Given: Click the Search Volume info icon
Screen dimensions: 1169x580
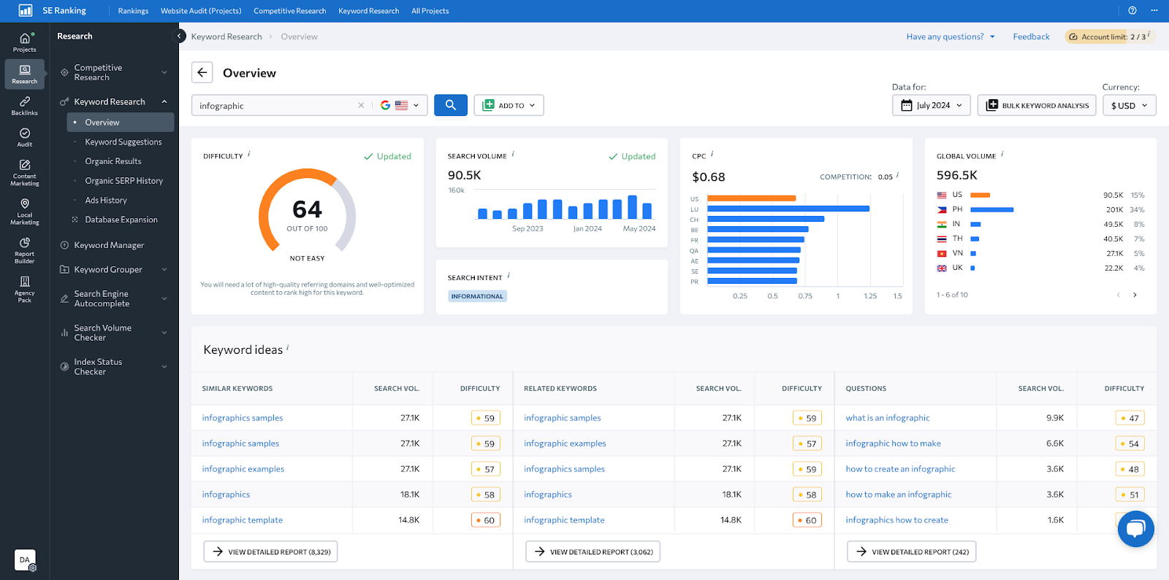Looking at the screenshot, I should click(513, 154).
